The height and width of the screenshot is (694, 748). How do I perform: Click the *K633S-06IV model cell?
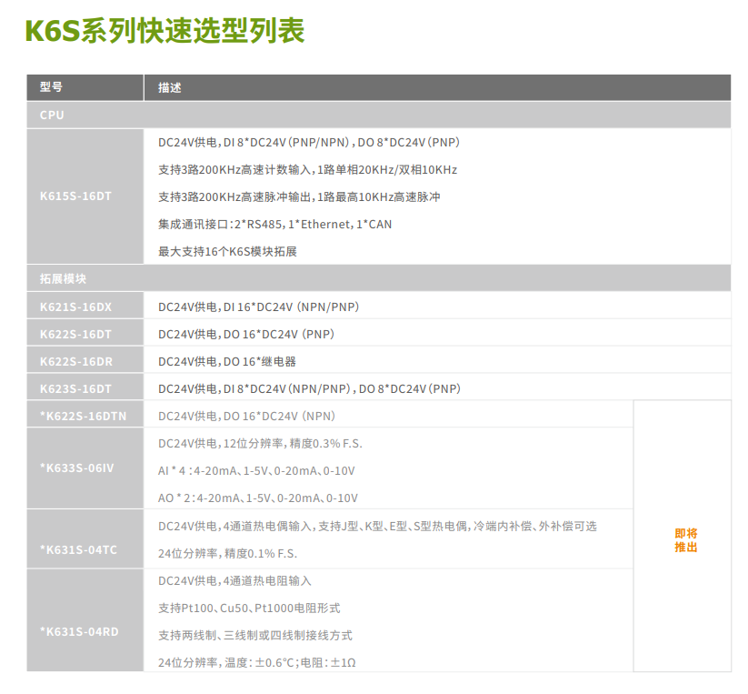click(x=76, y=468)
